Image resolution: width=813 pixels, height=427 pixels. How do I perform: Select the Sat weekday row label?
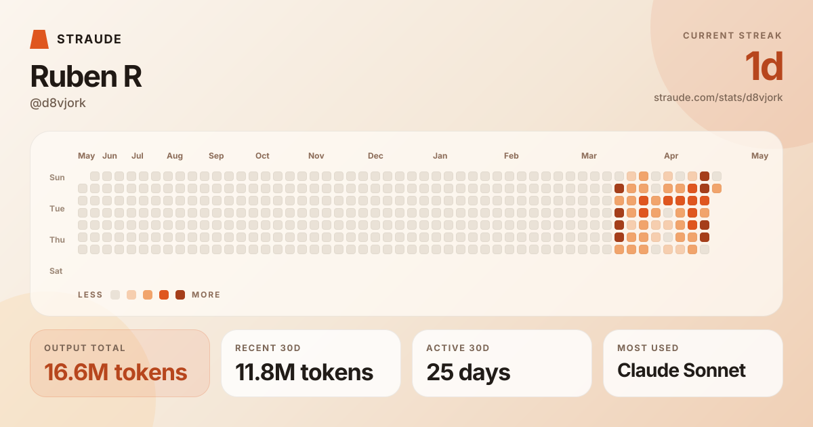(56, 271)
